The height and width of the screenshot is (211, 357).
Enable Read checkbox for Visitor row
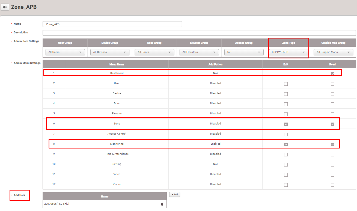pyautogui.click(x=332, y=185)
